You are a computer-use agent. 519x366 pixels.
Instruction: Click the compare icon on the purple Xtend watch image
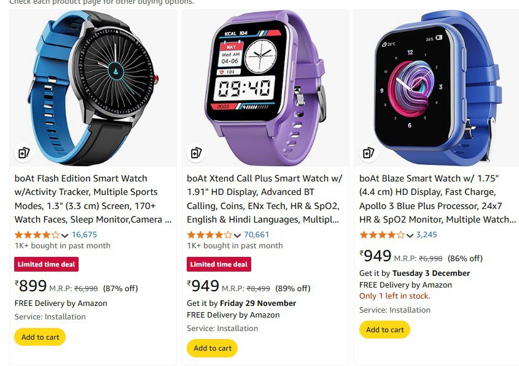(196, 153)
